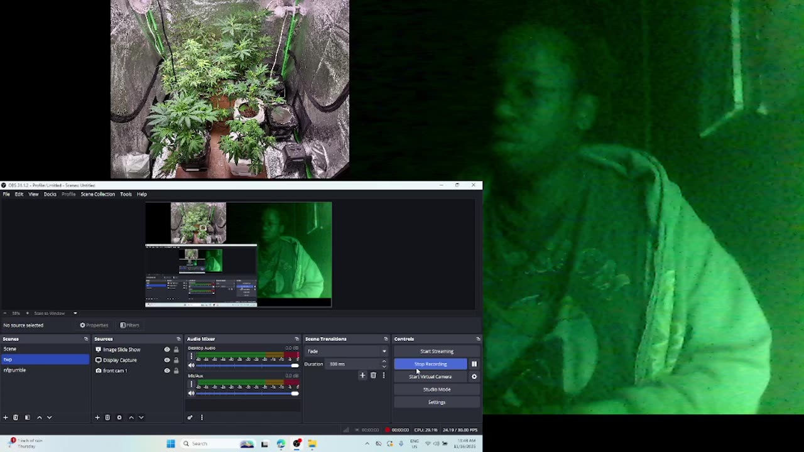Adjust the Mic/Aux volume slider
Screen dimensions: 804x452
[x=247, y=394]
